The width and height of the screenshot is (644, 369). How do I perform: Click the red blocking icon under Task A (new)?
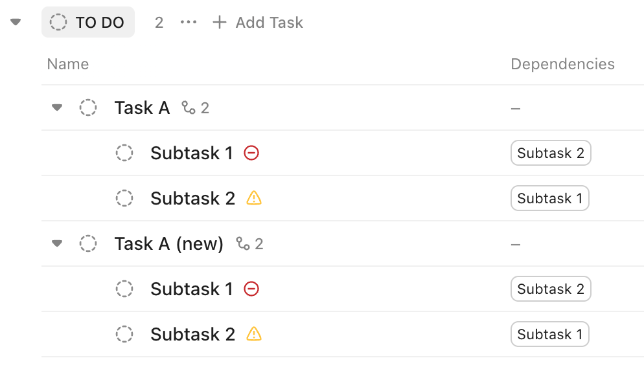point(251,289)
